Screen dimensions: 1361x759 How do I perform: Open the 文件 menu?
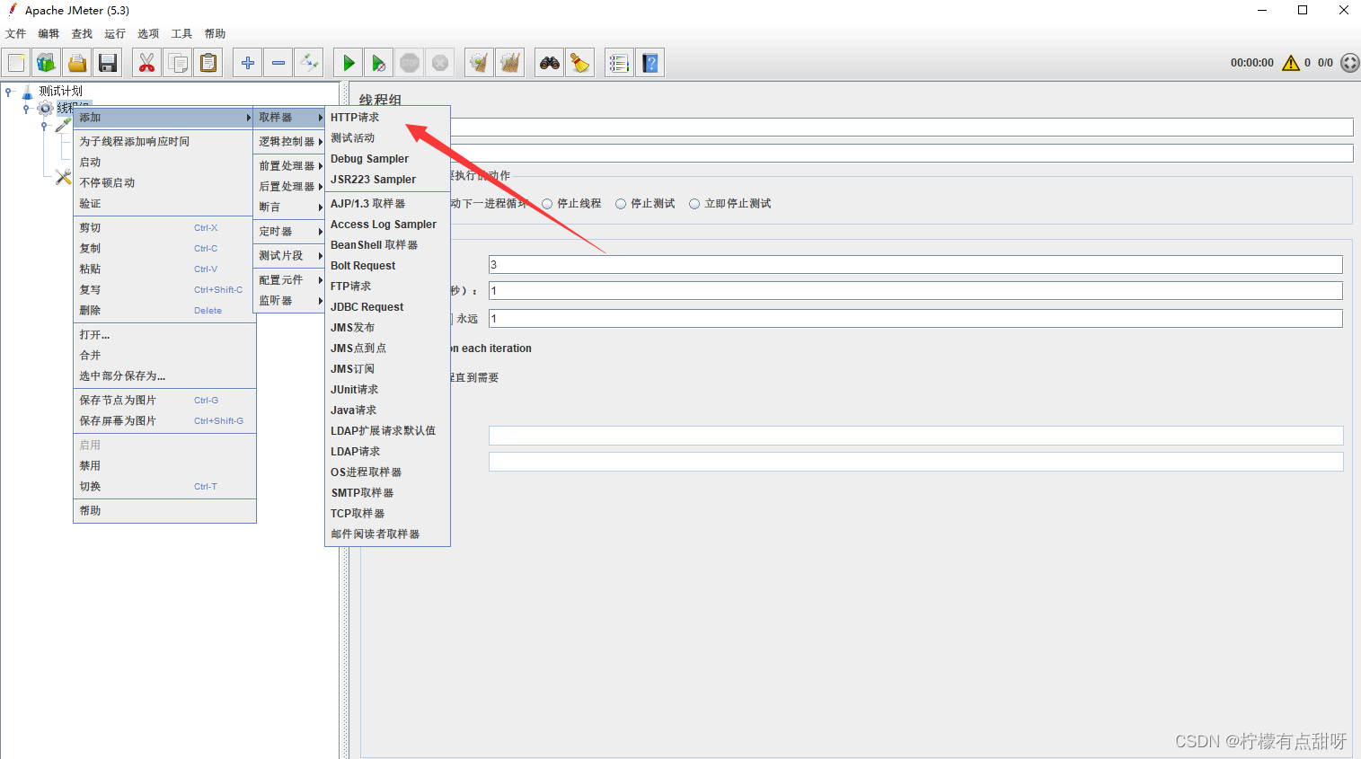point(15,34)
